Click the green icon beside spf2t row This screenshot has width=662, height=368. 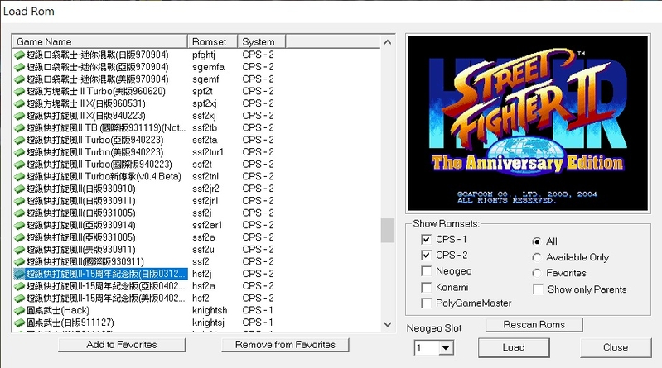[19, 92]
